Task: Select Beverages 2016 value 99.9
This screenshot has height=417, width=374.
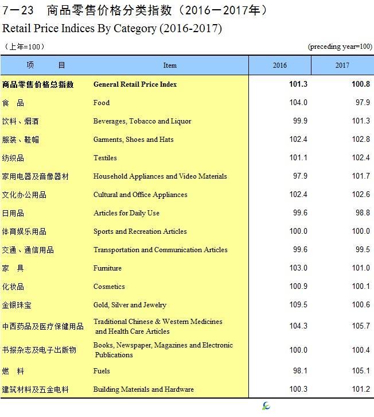Action: pos(300,121)
